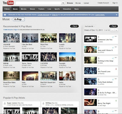Open the Sports tab
This screenshot has width=122, height=114.
[57, 9]
